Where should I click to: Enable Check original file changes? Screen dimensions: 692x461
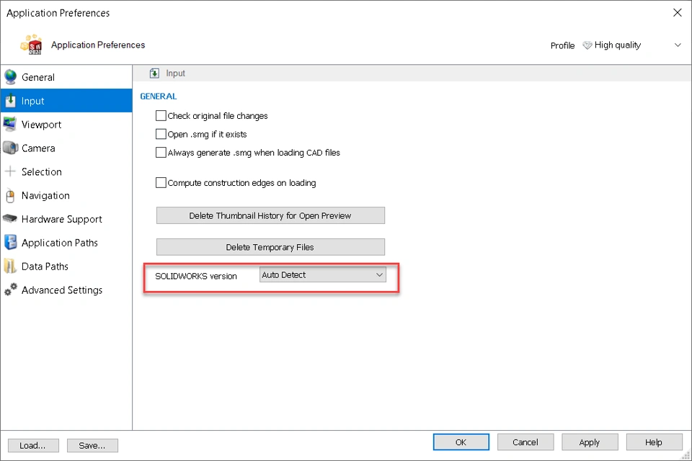point(161,116)
